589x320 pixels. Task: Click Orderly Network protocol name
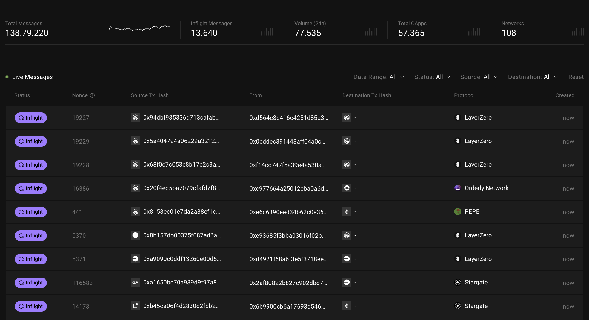(x=487, y=188)
